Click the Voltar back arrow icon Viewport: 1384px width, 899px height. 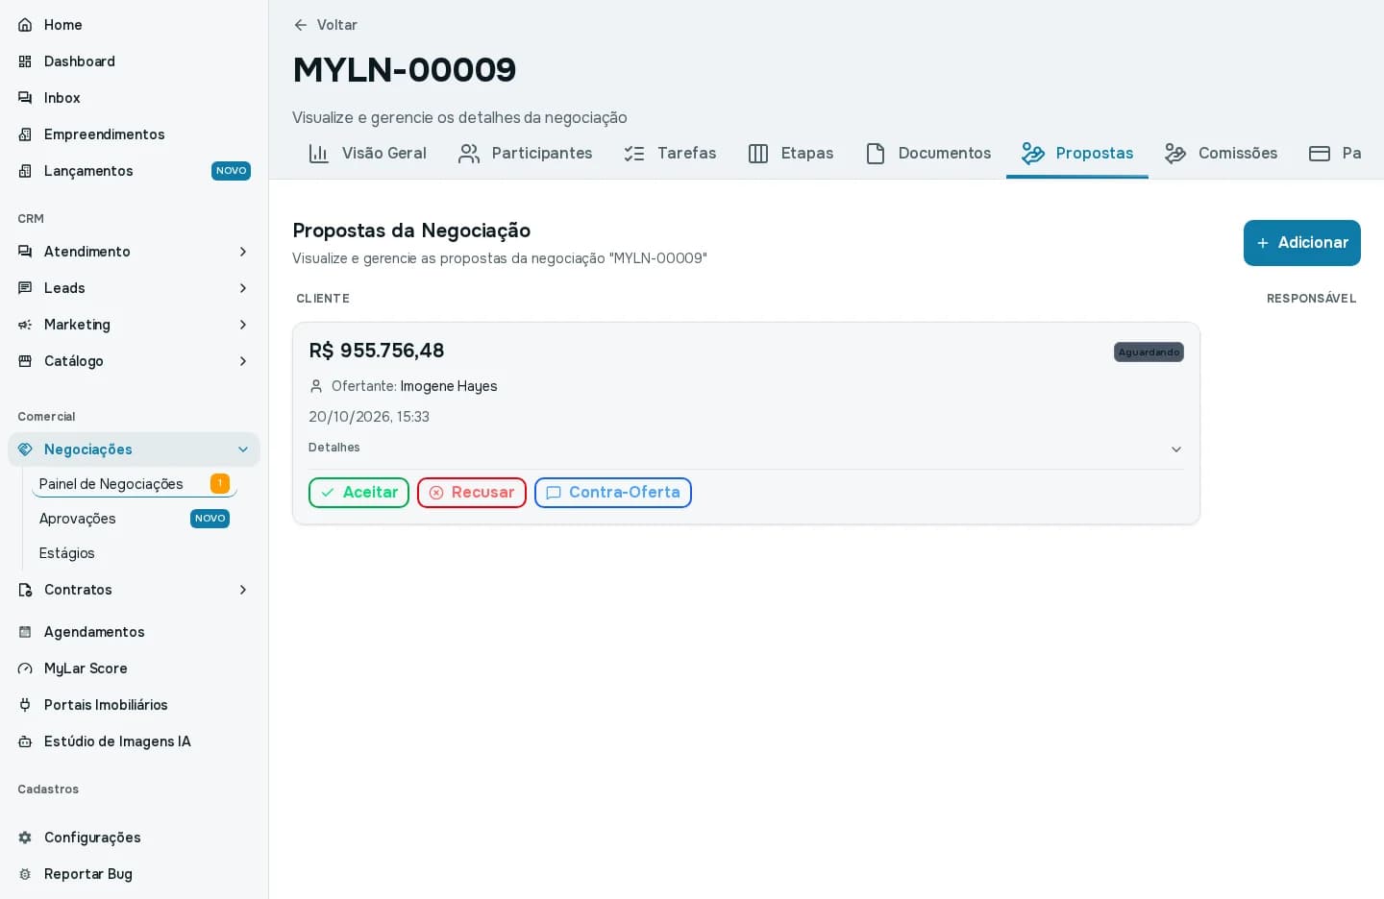click(301, 25)
